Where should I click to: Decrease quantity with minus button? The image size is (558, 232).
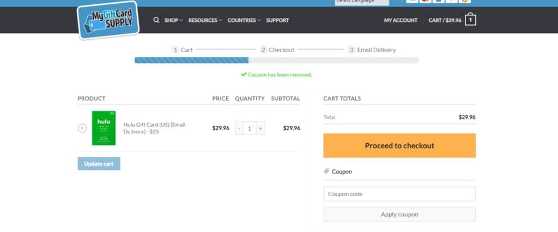point(239,129)
